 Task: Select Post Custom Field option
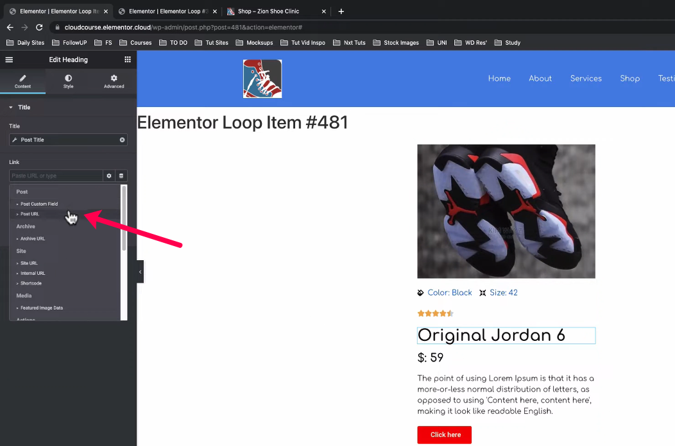click(x=39, y=204)
